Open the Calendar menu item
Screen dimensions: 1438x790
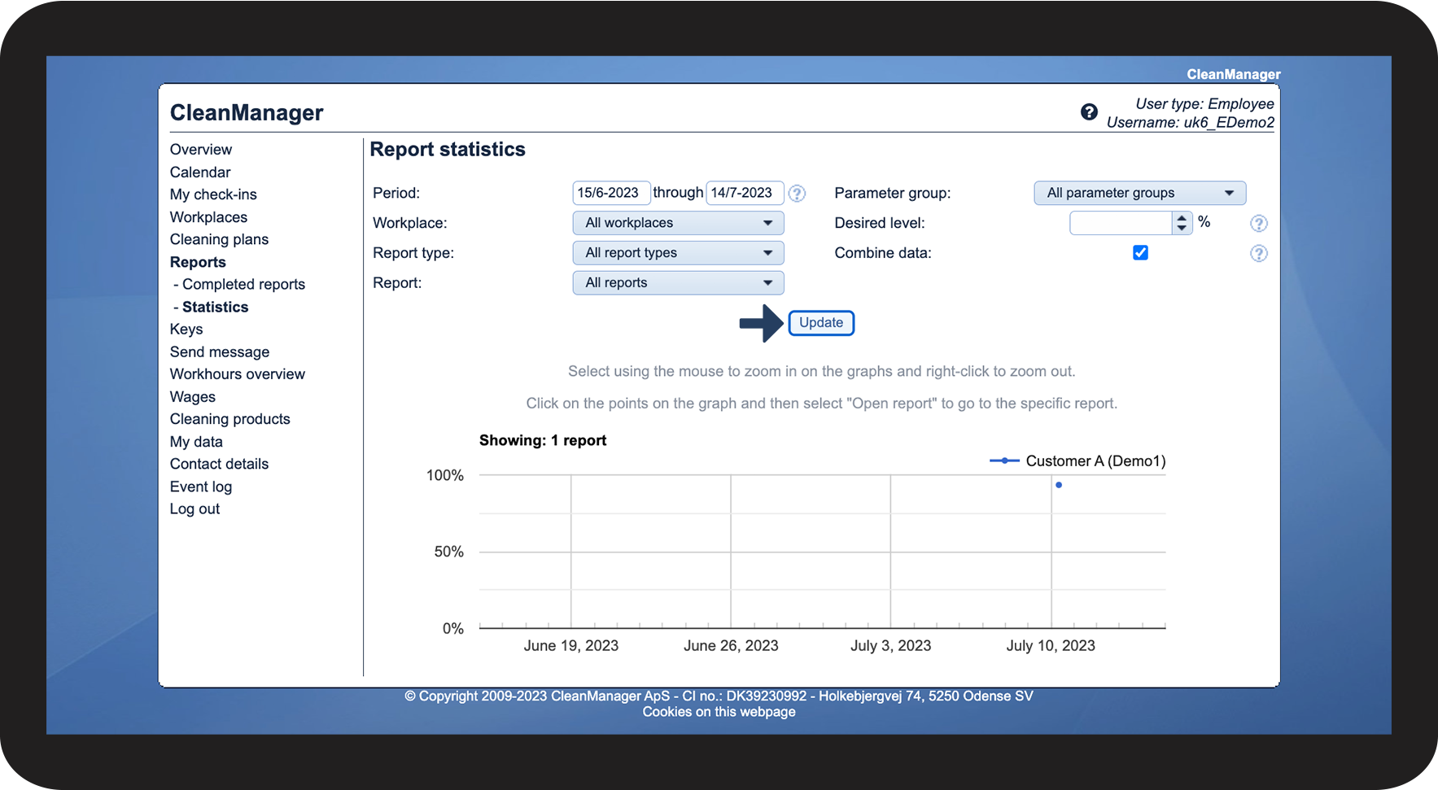click(200, 172)
